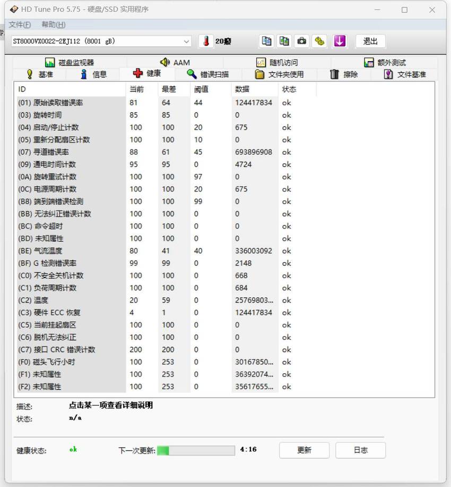Click the copy screenshot to clipboard icon
Screen dimensions: 451x487
pos(284,41)
